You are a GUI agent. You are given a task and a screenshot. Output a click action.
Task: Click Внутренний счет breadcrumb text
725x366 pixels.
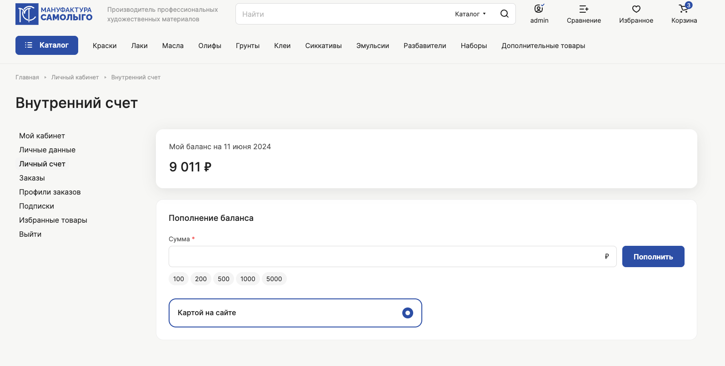click(136, 78)
